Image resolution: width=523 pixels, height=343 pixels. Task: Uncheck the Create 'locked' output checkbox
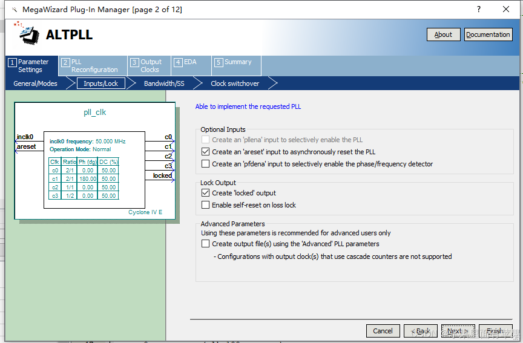pyautogui.click(x=205, y=193)
